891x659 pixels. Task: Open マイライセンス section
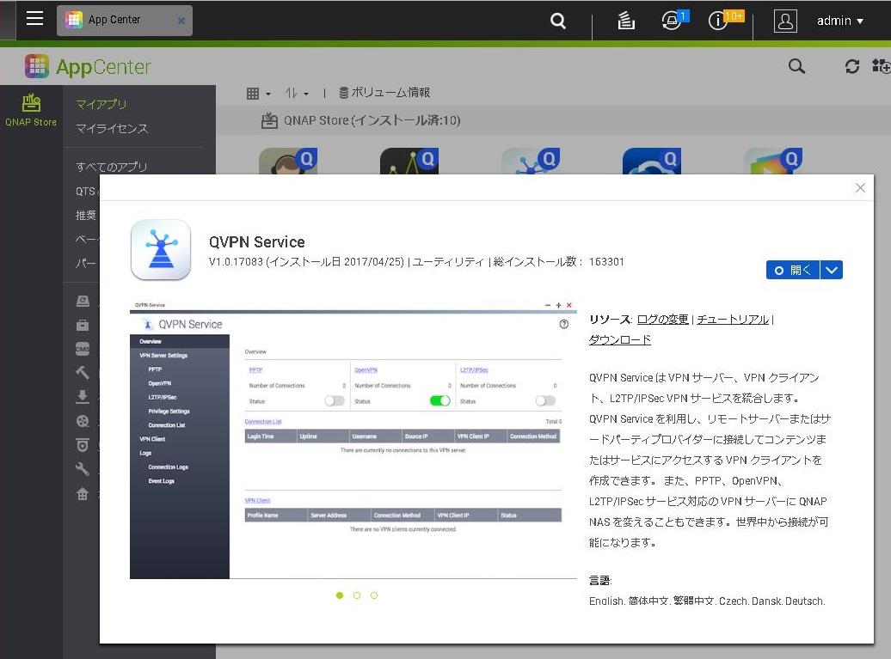click(112, 128)
